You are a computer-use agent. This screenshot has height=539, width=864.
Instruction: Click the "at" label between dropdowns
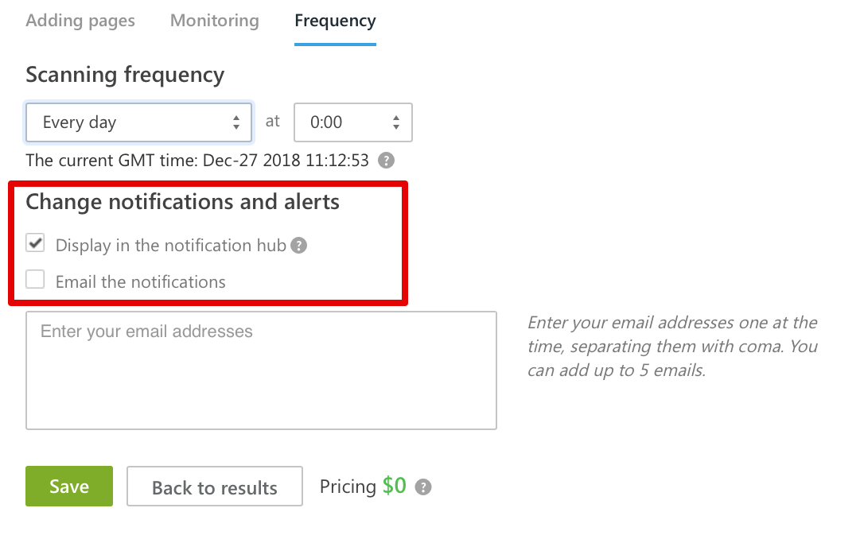tap(273, 121)
